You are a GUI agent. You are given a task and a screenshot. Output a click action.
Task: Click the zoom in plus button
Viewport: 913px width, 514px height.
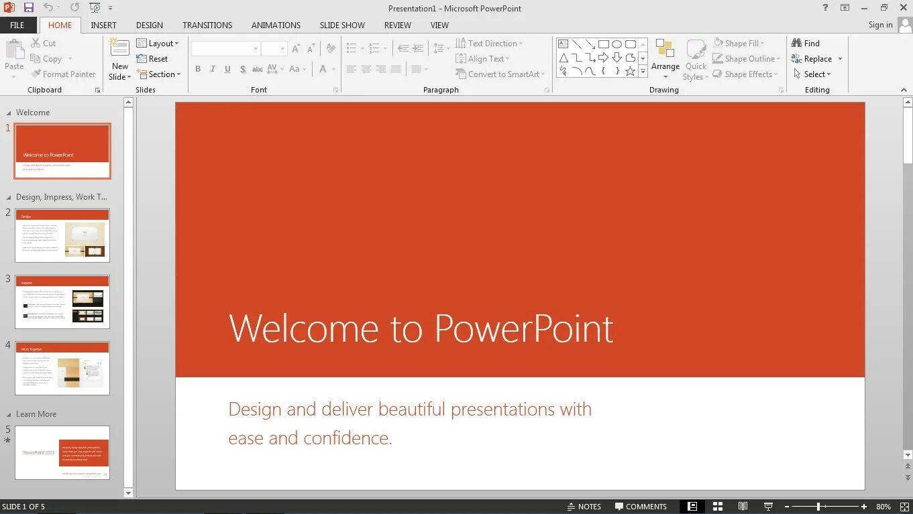864,507
